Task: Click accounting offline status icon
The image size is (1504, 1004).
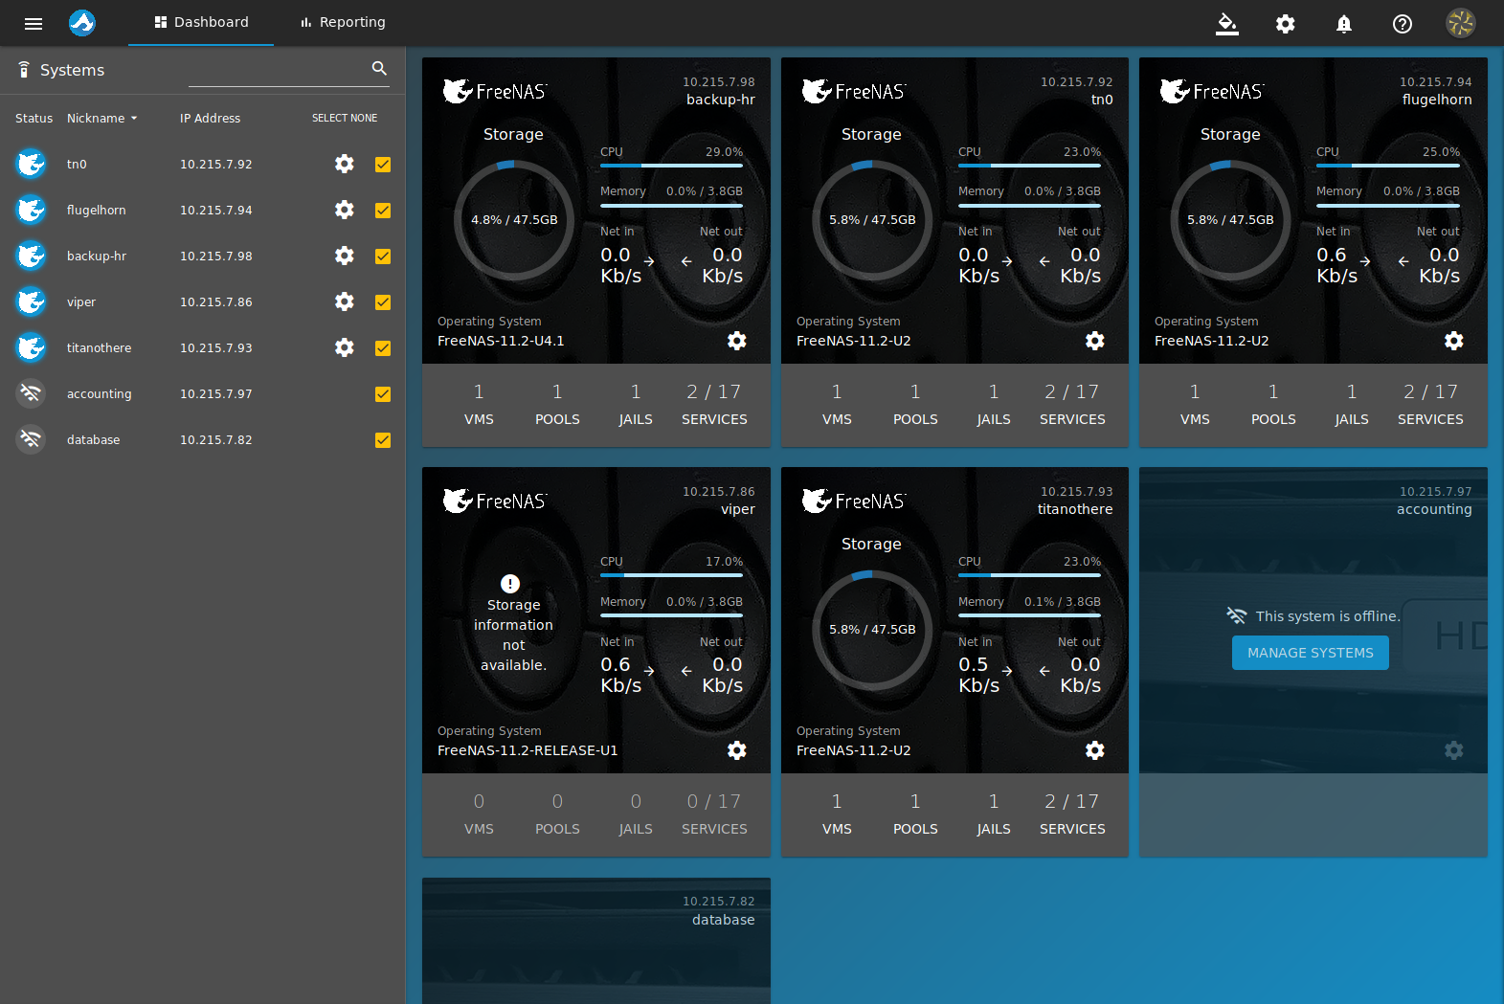Action: coord(31,393)
